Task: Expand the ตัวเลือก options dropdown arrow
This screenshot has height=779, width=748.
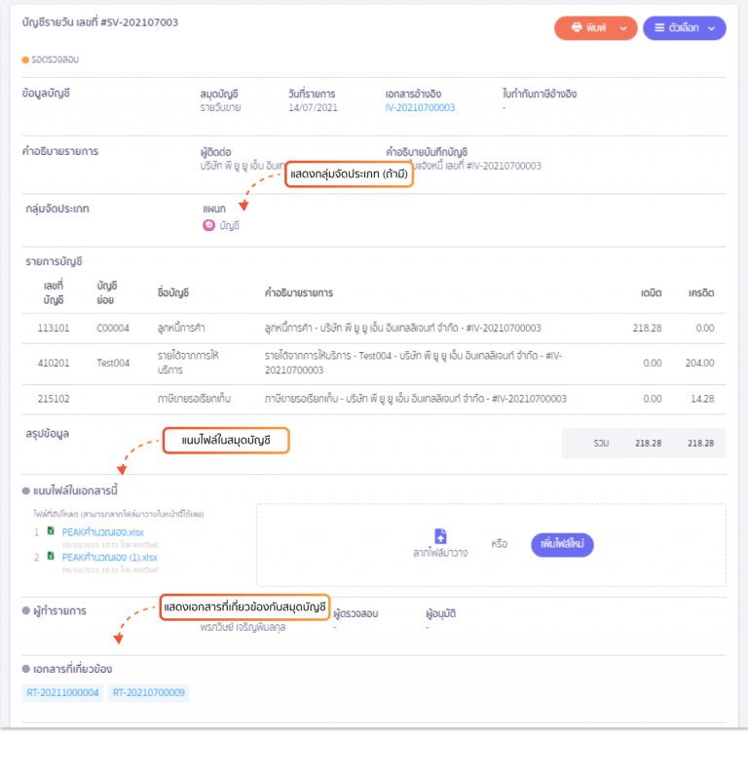Action: 711,28
